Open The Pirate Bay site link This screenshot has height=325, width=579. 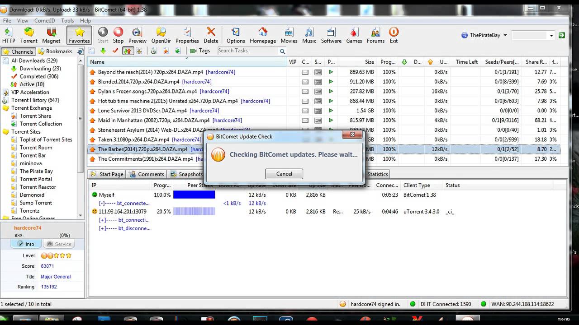[36, 171]
